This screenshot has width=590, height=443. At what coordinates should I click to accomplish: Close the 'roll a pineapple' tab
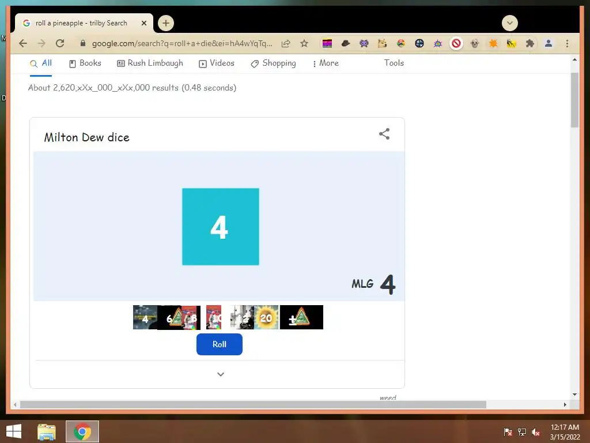tap(143, 23)
